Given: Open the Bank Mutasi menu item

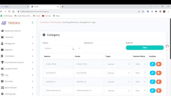Looking at the screenshot, I should point(17,88).
